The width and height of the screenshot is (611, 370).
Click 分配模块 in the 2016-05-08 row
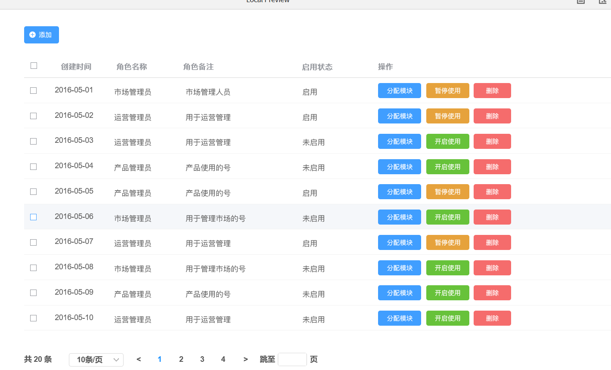click(400, 268)
